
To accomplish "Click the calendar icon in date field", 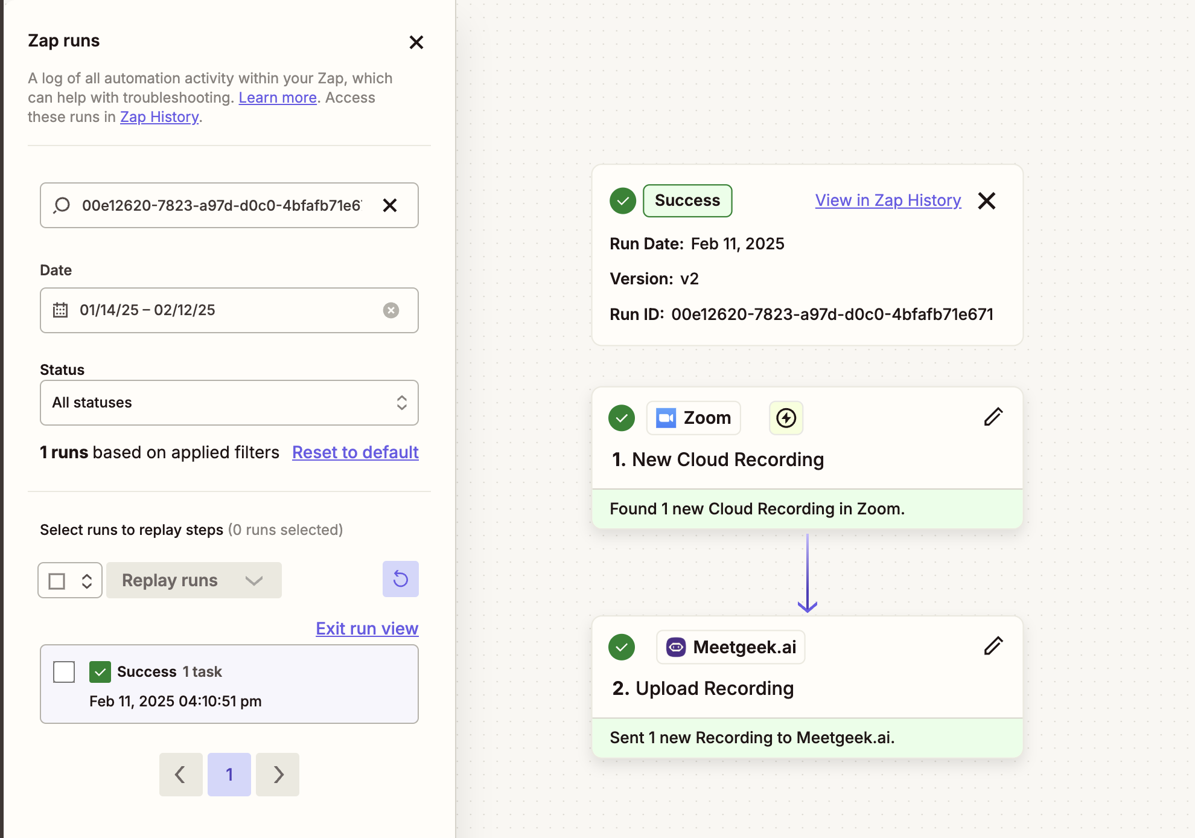I will coord(60,310).
